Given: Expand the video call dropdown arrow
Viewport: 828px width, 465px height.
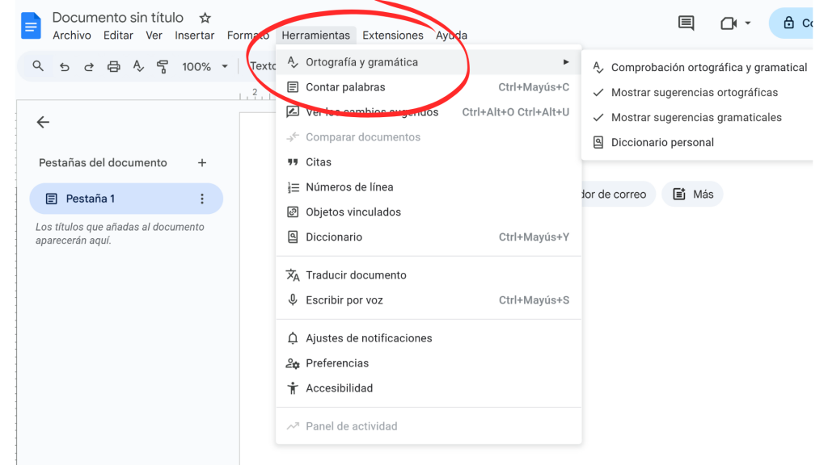Looking at the screenshot, I should click(x=748, y=23).
